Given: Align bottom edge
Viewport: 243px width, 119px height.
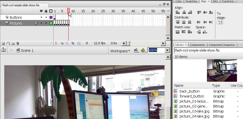Looking at the screenshot, I should pos(211,12).
